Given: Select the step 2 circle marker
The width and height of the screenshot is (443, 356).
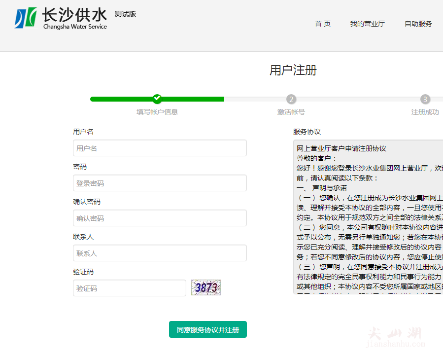Looking at the screenshot, I should click(x=291, y=99).
